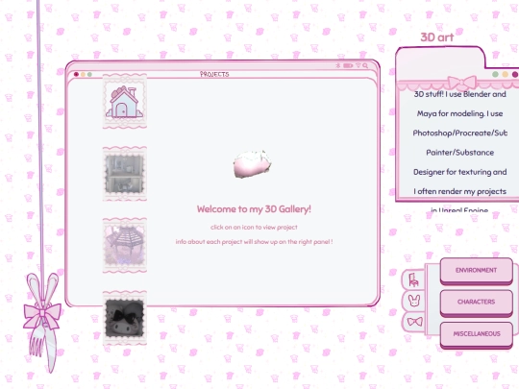
Task: Click the green dot on 3D art folder
Action: 495,74
